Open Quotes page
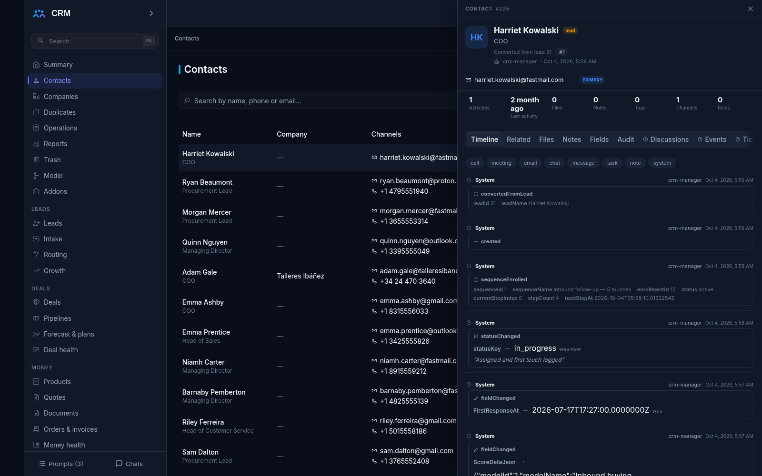Screen dimensions: 762x476 point(95,397)
